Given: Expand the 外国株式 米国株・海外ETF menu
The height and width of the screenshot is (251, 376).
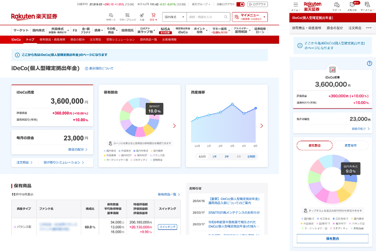Looking at the screenshot, I should (59, 30).
